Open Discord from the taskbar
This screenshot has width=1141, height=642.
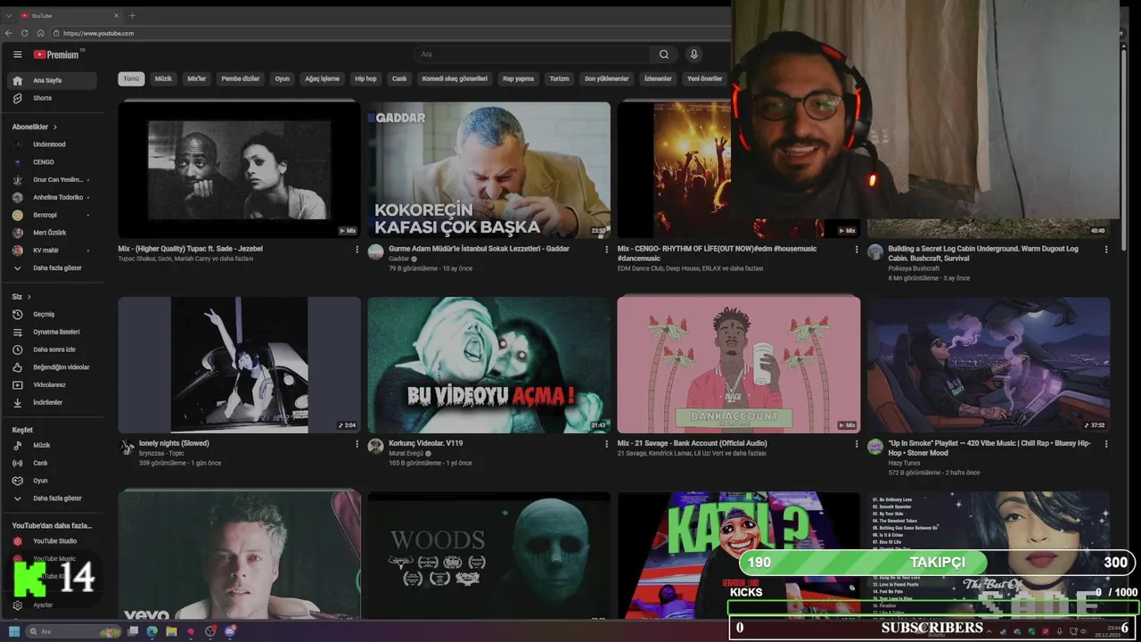[230, 631]
